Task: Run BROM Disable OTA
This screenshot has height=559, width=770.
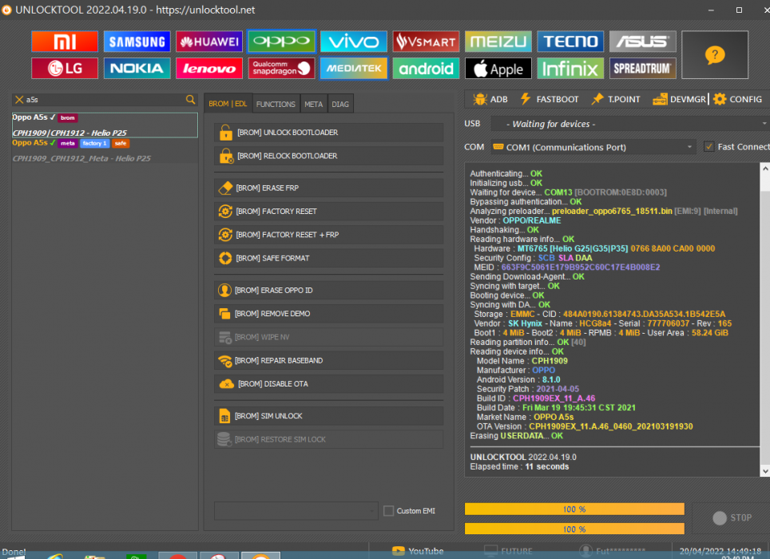Action: [328, 384]
